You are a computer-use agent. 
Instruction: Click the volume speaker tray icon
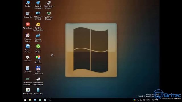pos(144,100)
